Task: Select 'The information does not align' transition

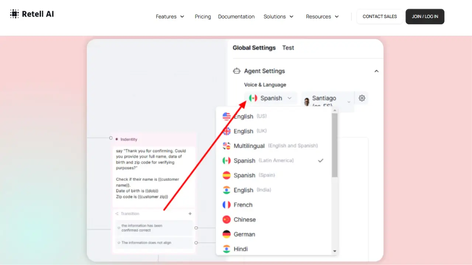Action: 154,243
